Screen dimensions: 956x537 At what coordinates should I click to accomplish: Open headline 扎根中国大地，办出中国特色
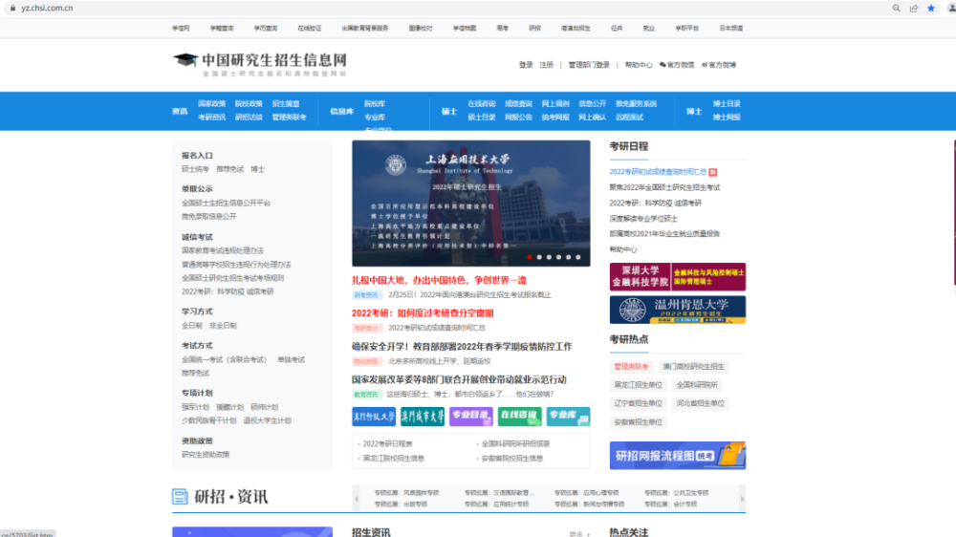[x=439, y=280]
